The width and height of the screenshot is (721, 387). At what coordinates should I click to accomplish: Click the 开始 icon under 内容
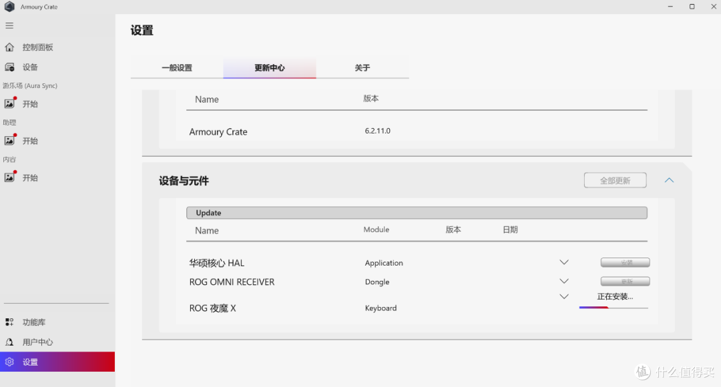9,177
